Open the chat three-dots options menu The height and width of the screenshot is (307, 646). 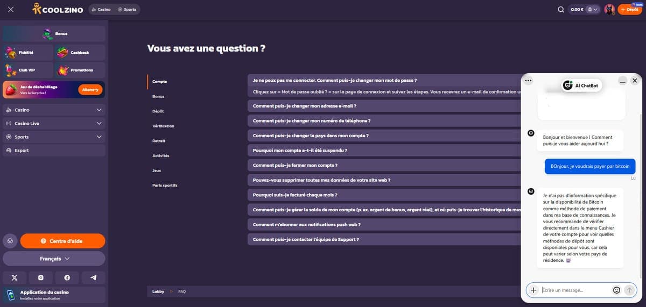pyautogui.click(x=528, y=81)
